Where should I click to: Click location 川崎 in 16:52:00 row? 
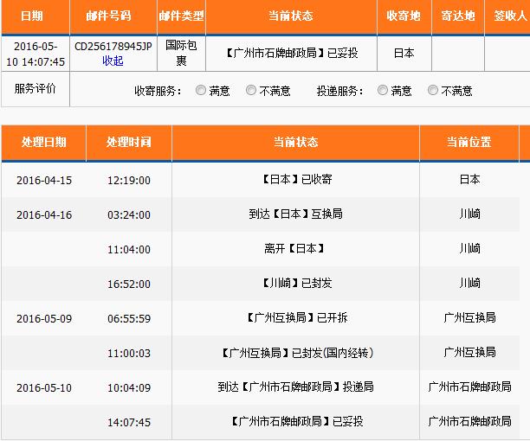point(469,283)
